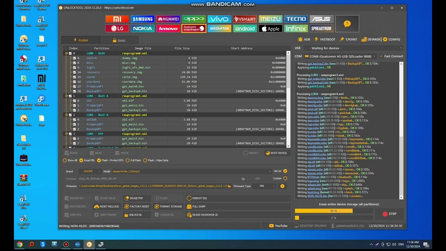Select the OPPO brand logo
Image resolution: width=446 pixels, height=251 pixels.
coord(194,19)
